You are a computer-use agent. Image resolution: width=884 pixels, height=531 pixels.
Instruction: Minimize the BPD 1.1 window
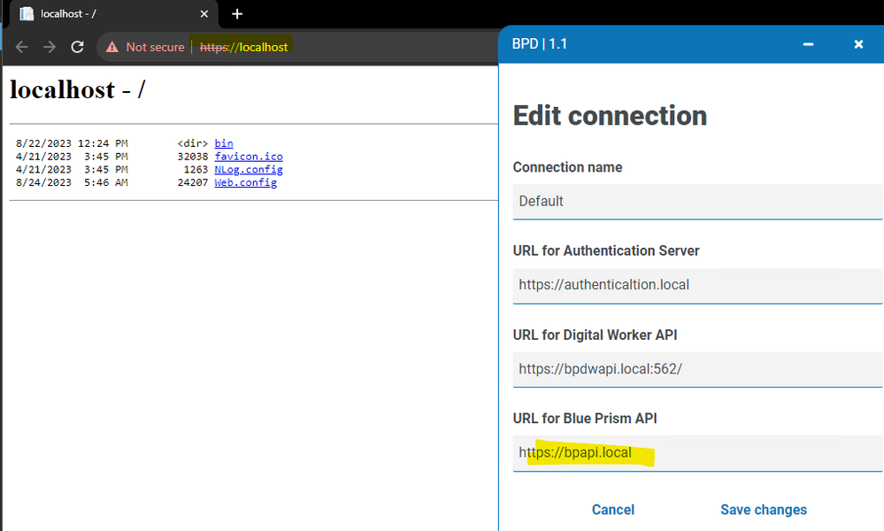click(808, 44)
